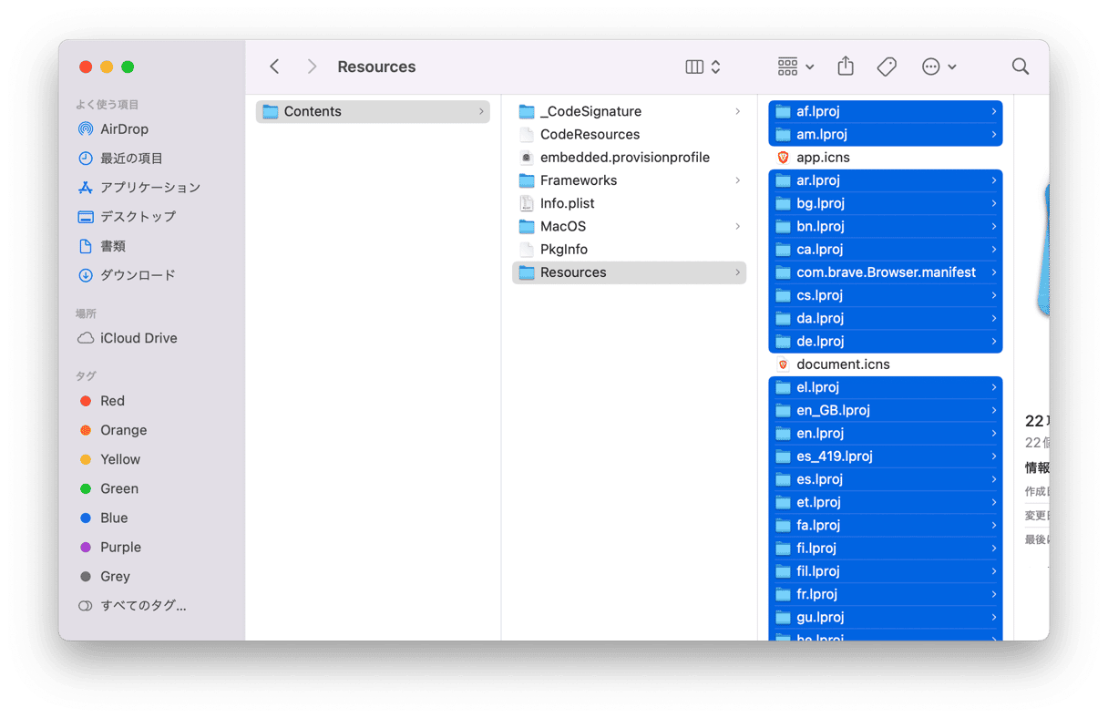Select the document.icns file
The image size is (1108, 718).
point(886,364)
